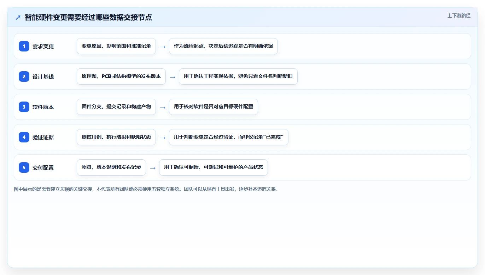Screen dimensions: 485x275
Task: Click the arrow in the 交付配置 row
Action: coord(153,168)
